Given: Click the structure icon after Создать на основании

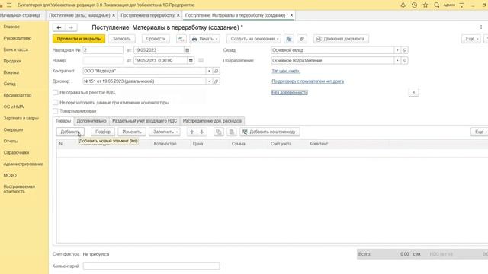Looking at the screenshot, I should pos(289,39).
